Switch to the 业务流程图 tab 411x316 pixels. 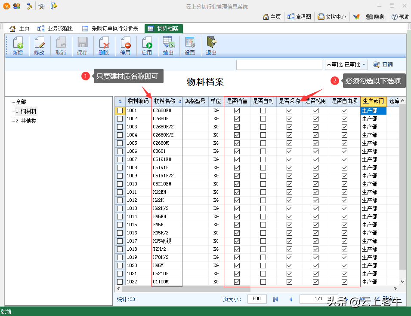56,29
